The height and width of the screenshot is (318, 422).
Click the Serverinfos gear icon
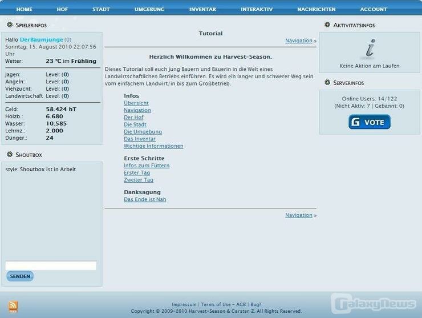click(x=327, y=83)
